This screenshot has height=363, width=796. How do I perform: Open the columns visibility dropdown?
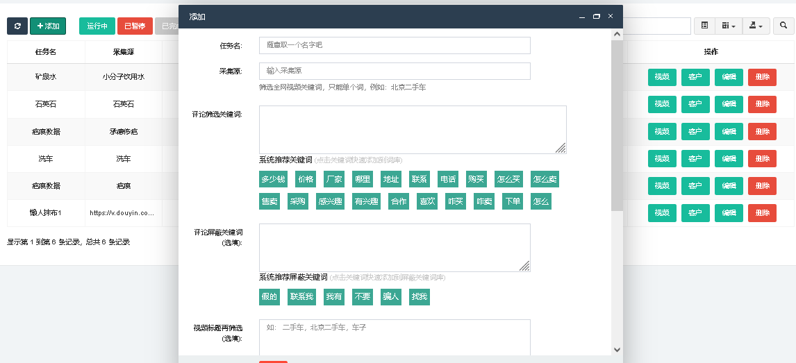[729, 26]
